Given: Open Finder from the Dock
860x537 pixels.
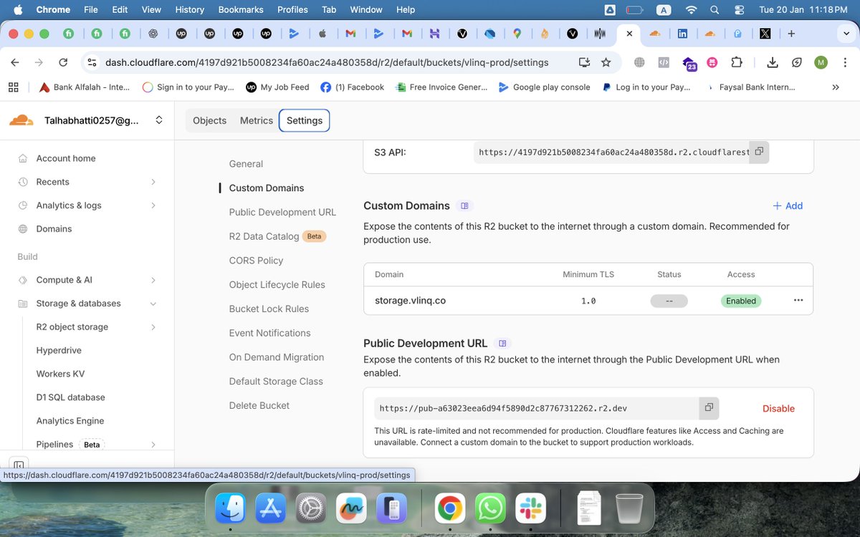Looking at the screenshot, I should (x=232, y=508).
